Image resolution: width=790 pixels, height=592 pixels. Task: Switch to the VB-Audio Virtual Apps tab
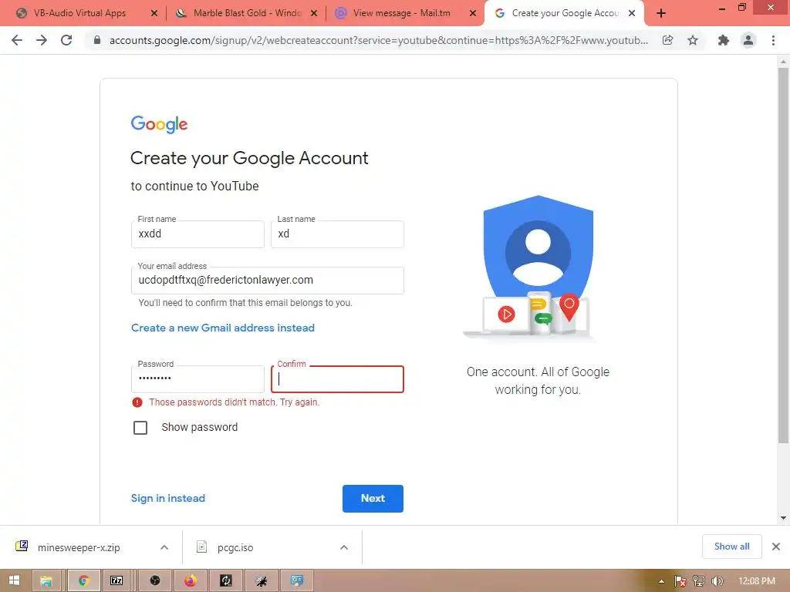[79, 13]
